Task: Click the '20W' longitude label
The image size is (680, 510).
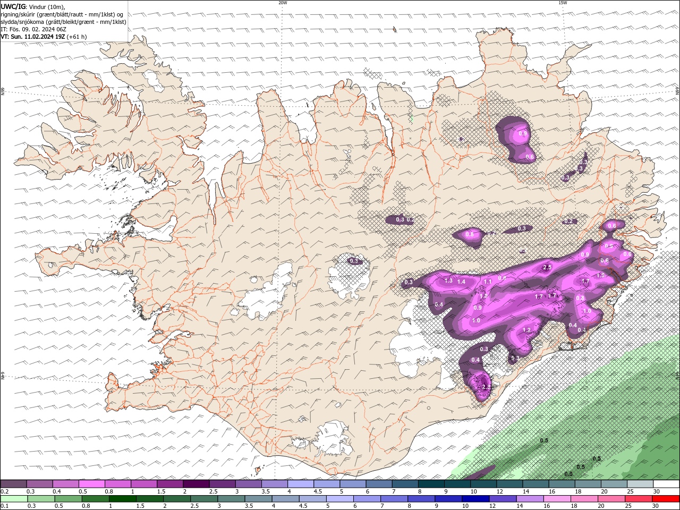Action: click(x=283, y=3)
